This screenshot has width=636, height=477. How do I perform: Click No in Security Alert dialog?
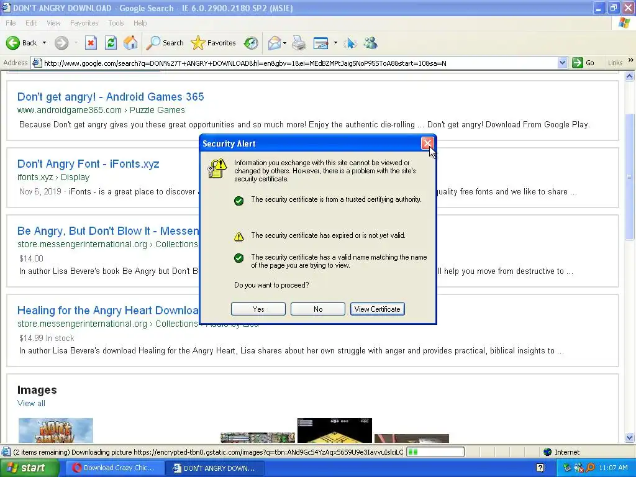pyautogui.click(x=318, y=309)
